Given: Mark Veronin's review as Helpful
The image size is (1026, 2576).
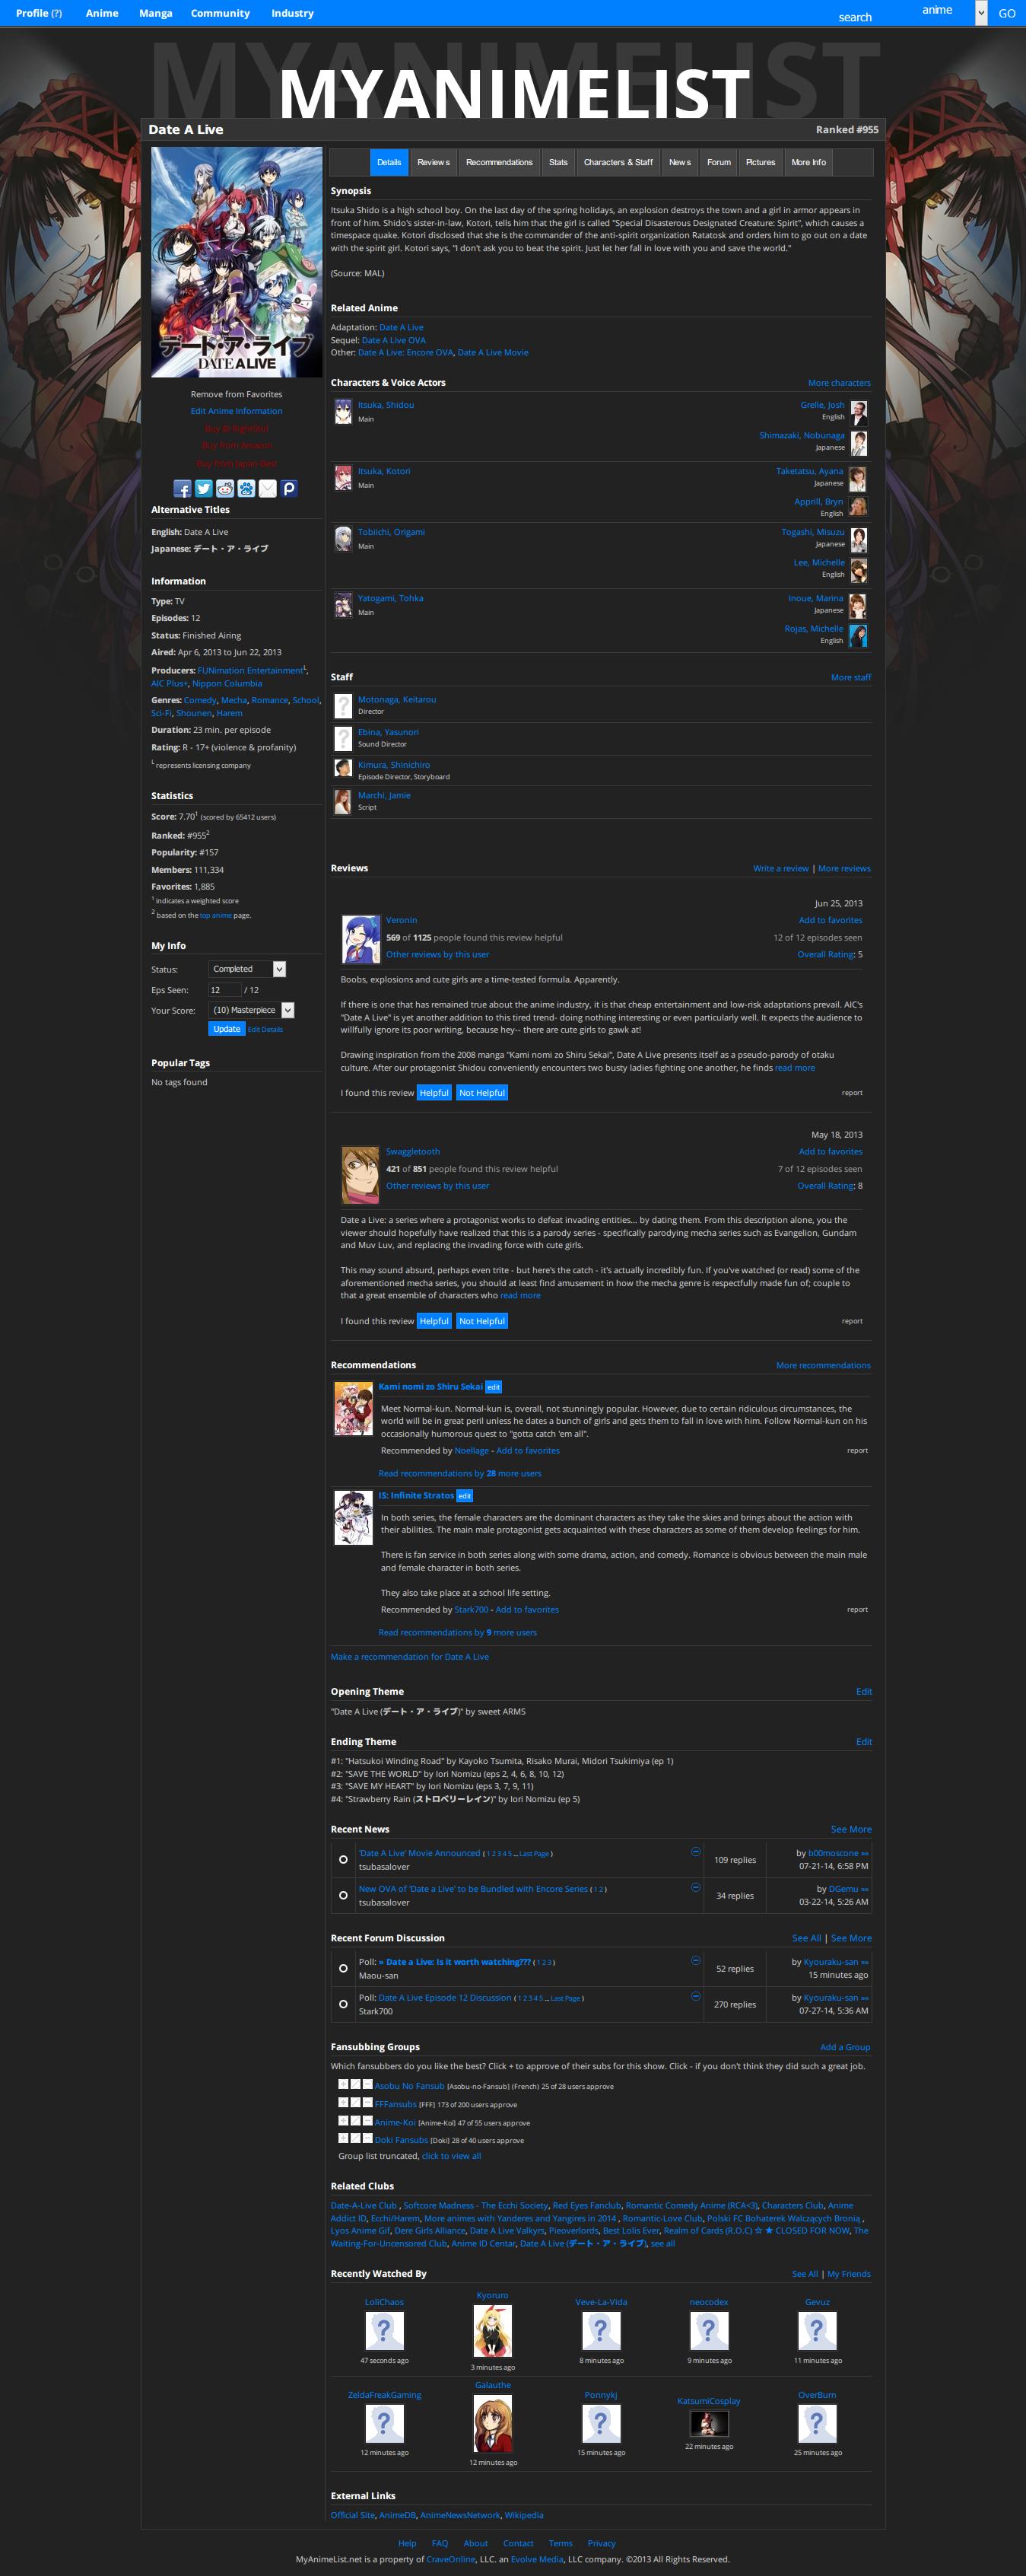Looking at the screenshot, I should [434, 1093].
